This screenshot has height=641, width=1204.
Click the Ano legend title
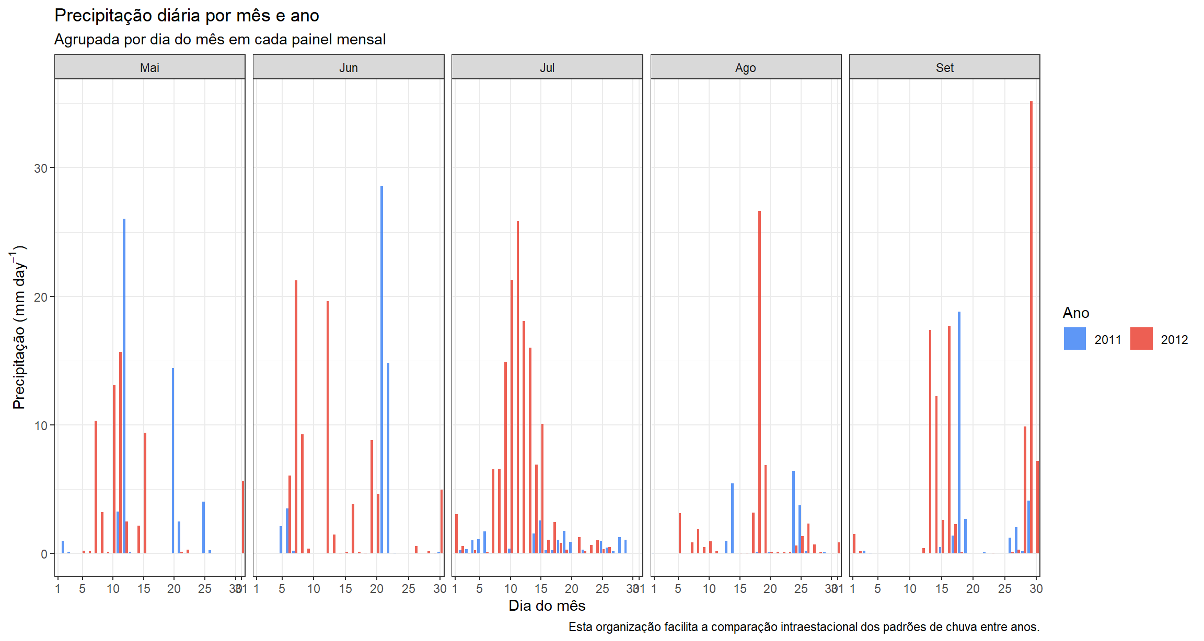1075,313
